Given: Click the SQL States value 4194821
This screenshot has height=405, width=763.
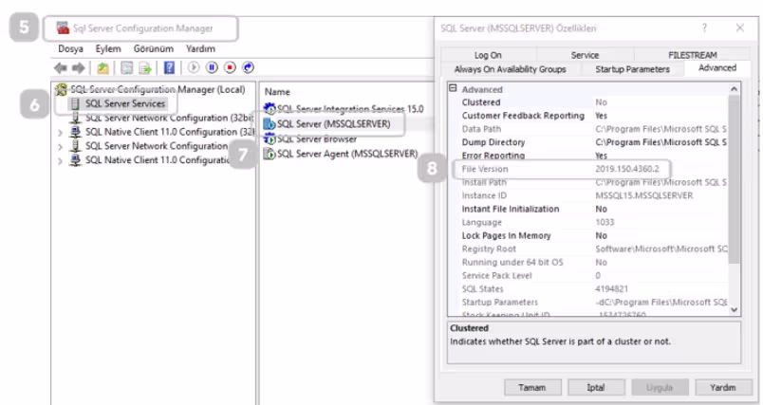Looking at the screenshot, I should click(611, 288).
